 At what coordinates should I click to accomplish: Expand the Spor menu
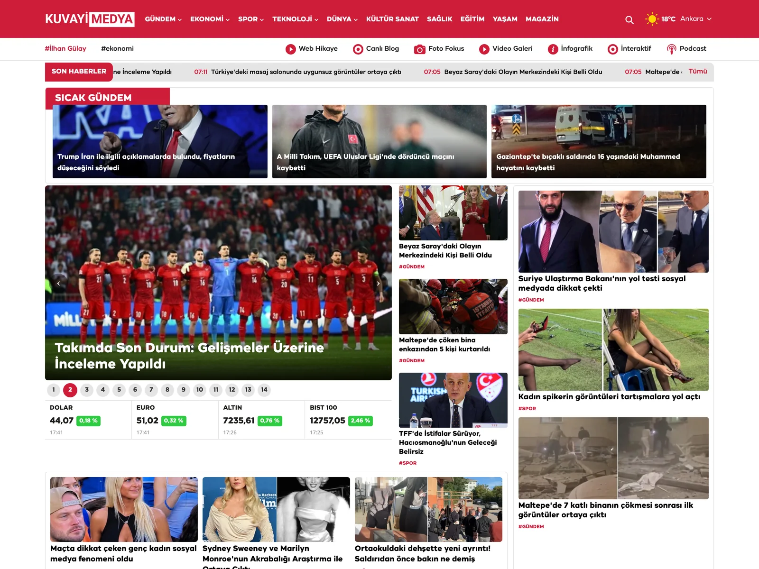[251, 19]
